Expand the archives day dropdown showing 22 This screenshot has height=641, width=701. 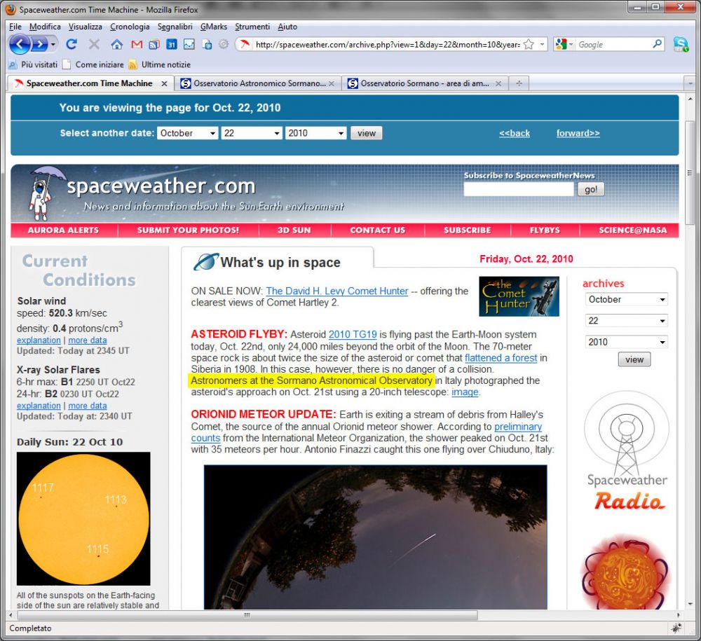[627, 321]
